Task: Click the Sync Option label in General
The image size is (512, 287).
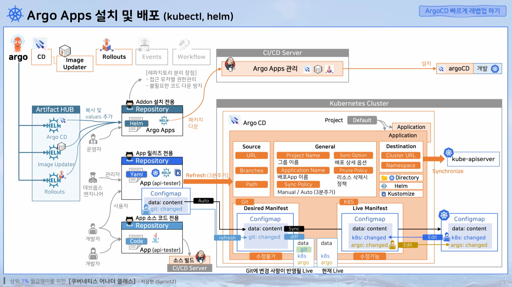Action: (x=353, y=155)
